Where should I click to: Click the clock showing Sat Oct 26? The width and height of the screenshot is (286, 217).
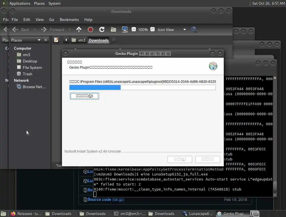pyautogui.click(x=268, y=3)
